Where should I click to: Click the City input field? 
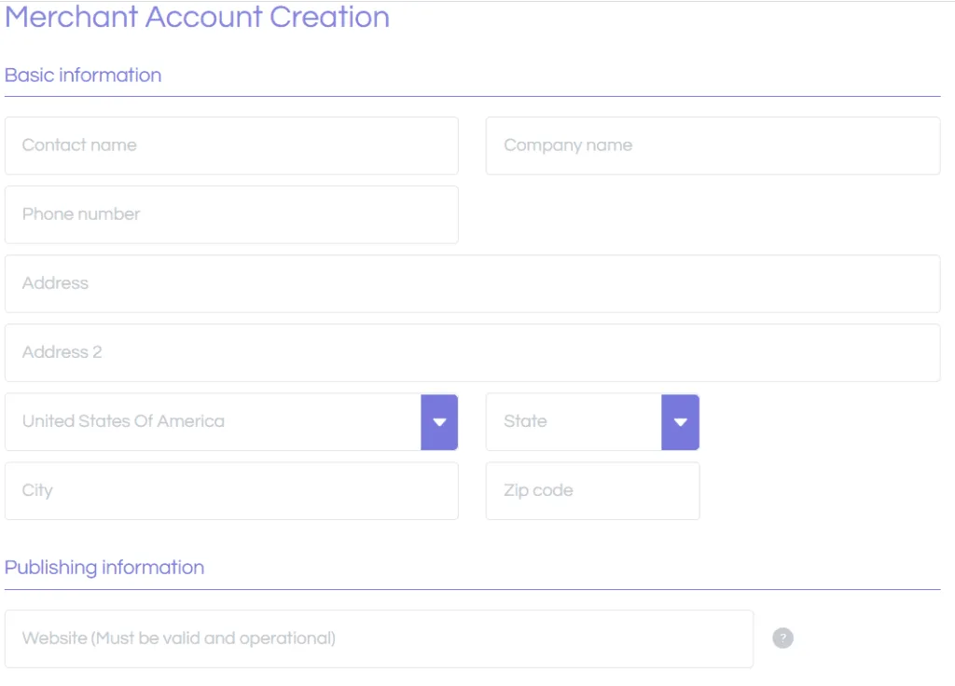[x=231, y=490]
